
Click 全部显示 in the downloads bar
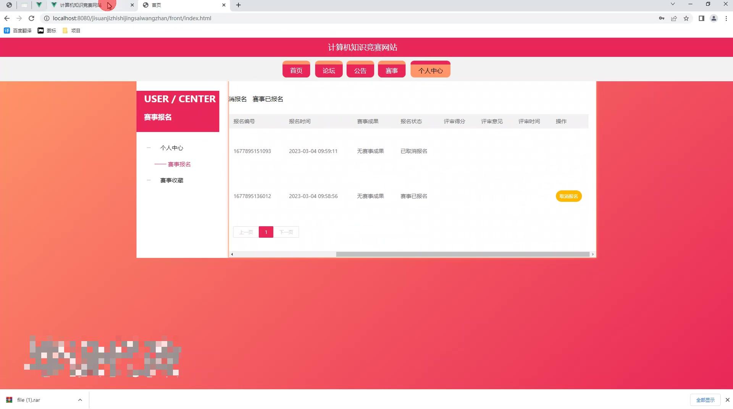coord(705,399)
